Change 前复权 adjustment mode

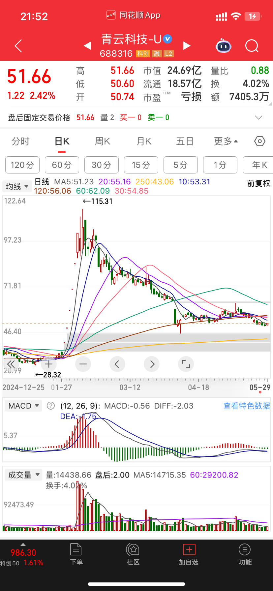pyautogui.click(x=258, y=183)
